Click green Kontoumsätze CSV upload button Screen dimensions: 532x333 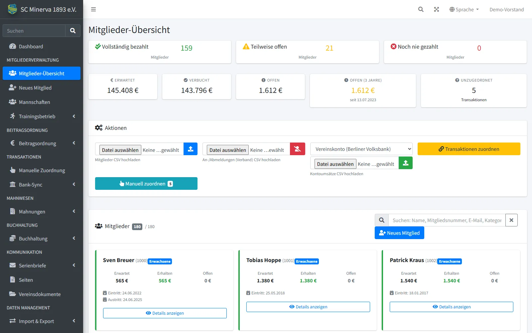[406, 163]
